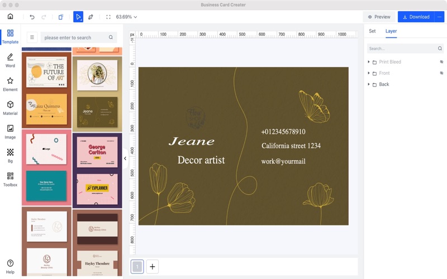Viewport: 447px width, 279px height.
Task: Click the Download button
Action: coord(416,17)
